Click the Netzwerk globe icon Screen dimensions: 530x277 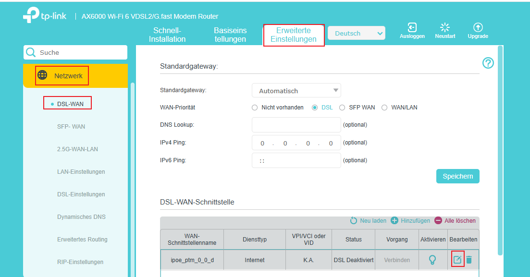tap(42, 75)
